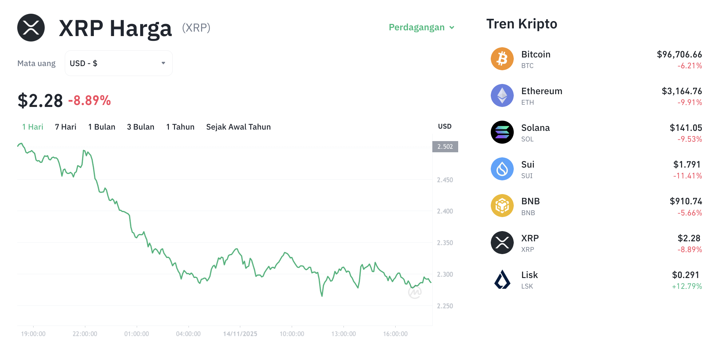Click the 14/11/2025 timestamp on chart axis

(240, 333)
